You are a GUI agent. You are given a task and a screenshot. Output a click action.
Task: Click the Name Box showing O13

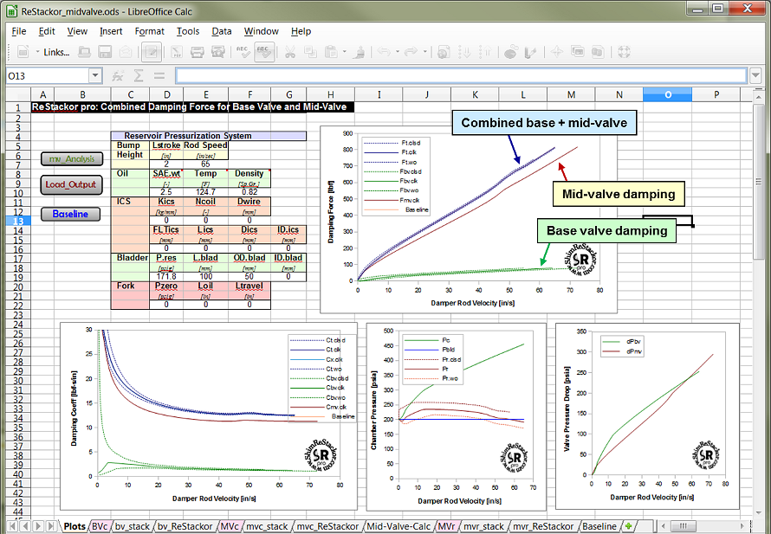48,75
